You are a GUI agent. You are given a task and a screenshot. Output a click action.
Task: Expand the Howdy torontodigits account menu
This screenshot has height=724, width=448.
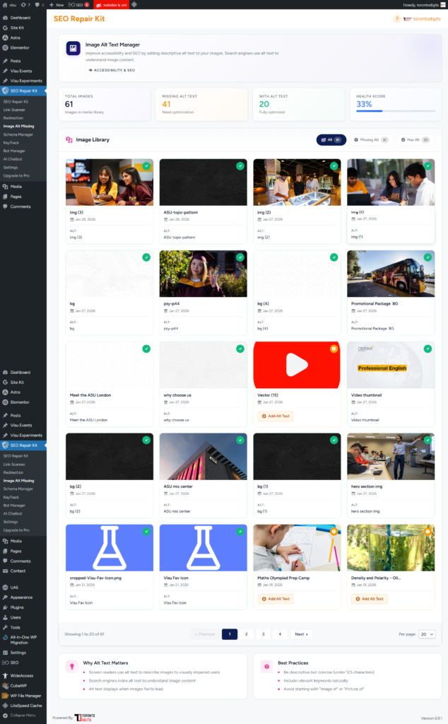tap(423, 4)
